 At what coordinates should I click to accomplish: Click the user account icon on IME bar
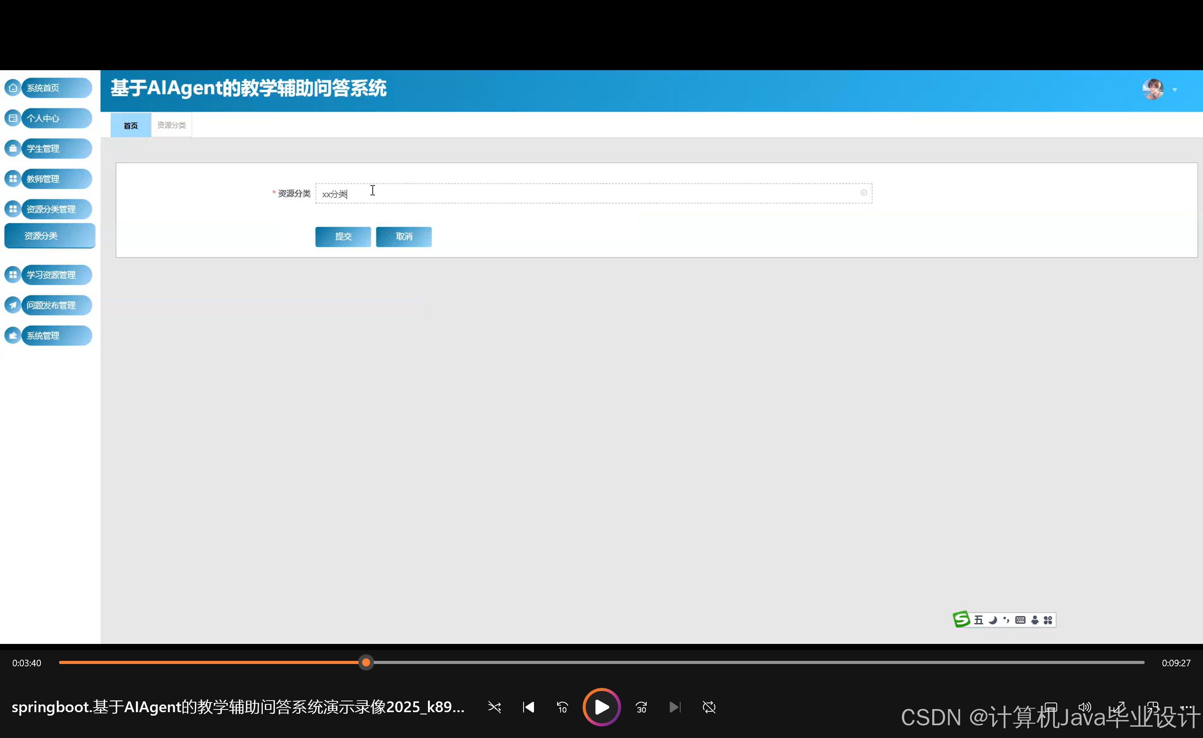1034,620
